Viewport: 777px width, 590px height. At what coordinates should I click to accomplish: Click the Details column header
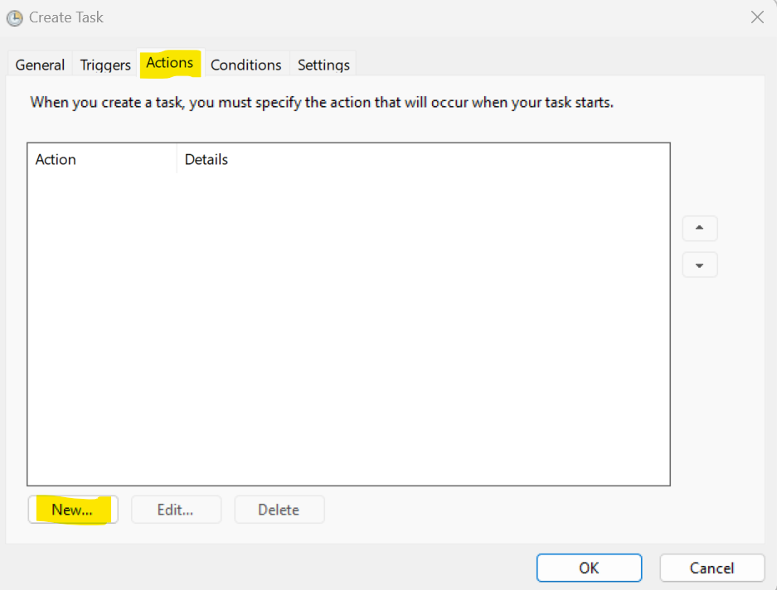click(x=206, y=159)
